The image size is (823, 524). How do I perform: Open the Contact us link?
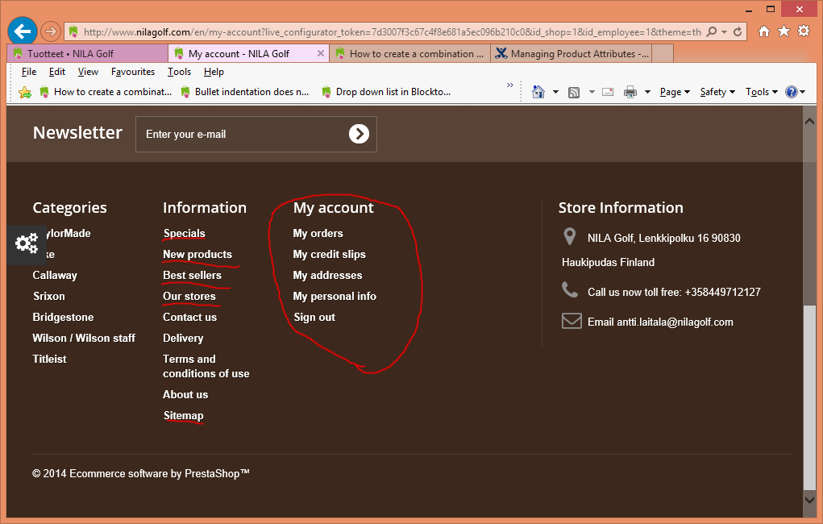tap(189, 317)
